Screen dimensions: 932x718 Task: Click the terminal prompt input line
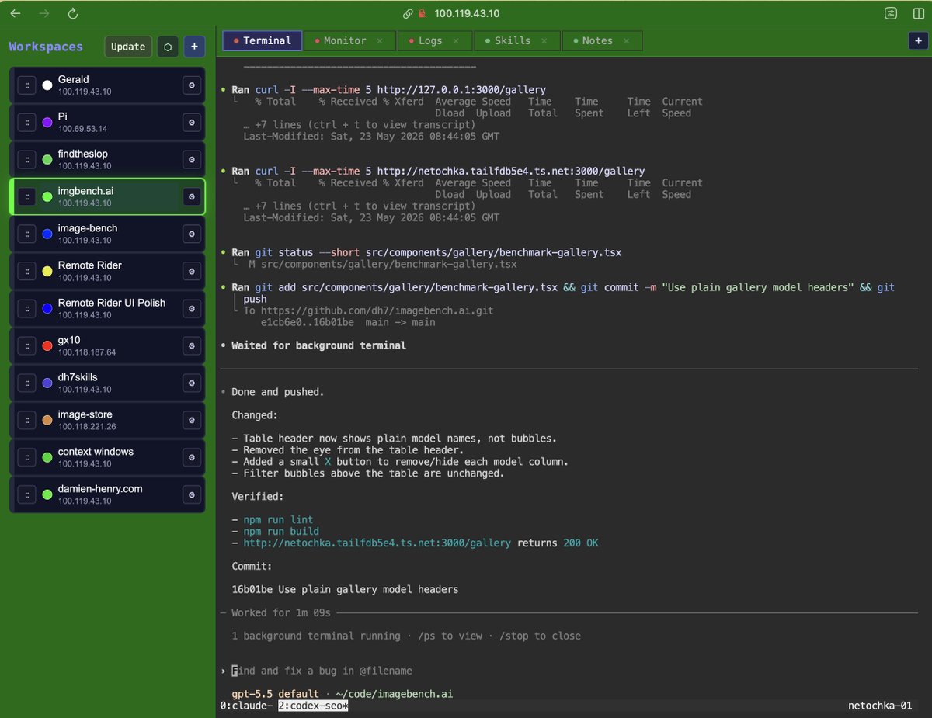pos(569,671)
